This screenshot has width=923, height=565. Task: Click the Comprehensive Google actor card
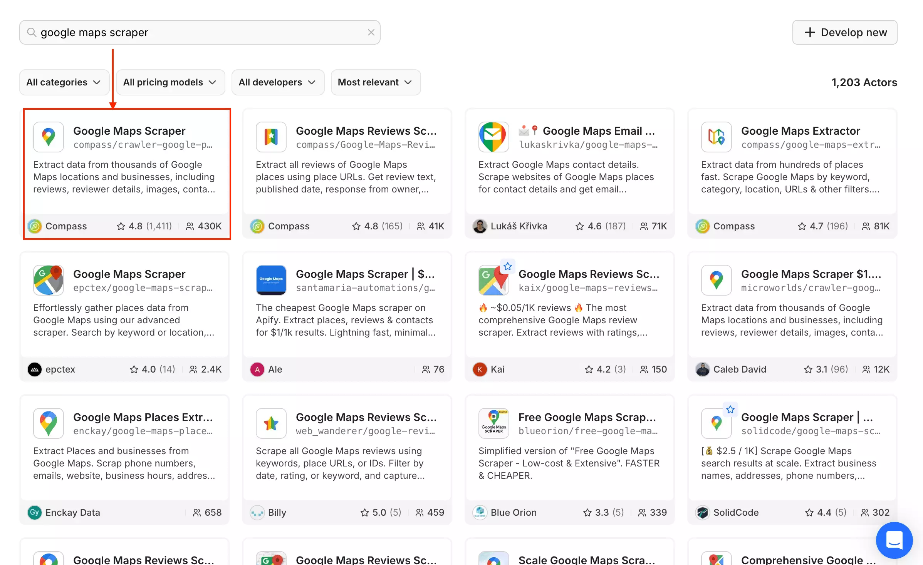click(792, 552)
